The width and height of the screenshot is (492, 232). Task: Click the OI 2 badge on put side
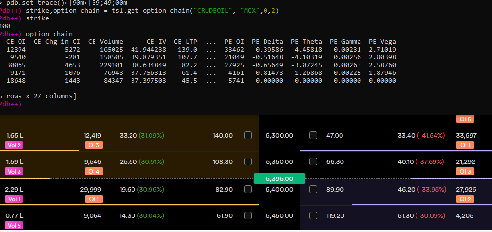(x=465, y=199)
